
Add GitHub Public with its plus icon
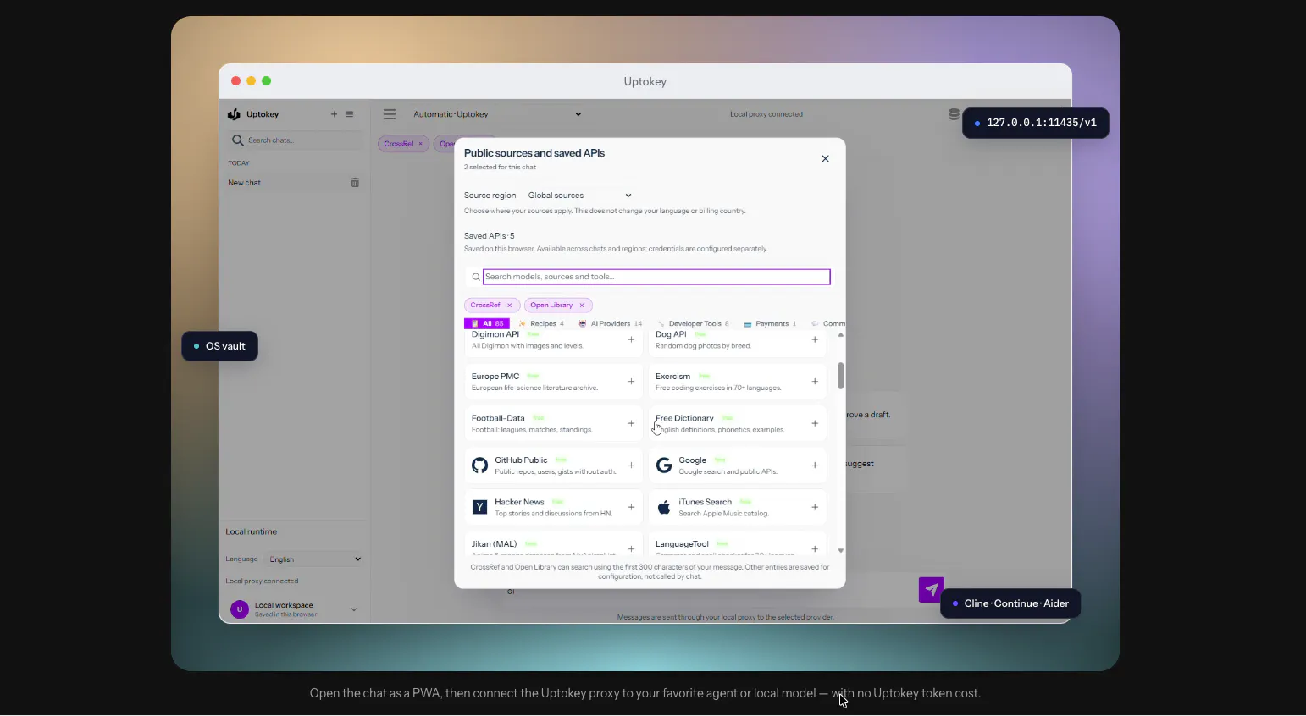pyautogui.click(x=631, y=465)
